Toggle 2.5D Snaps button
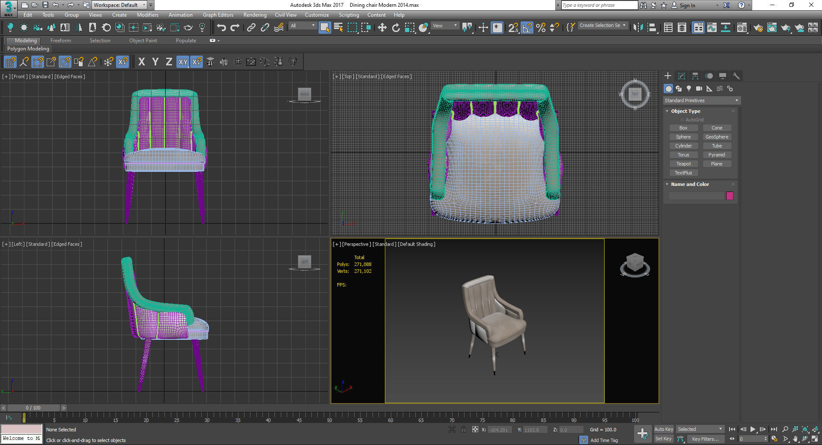The height and width of the screenshot is (445, 822). (x=513, y=28)
